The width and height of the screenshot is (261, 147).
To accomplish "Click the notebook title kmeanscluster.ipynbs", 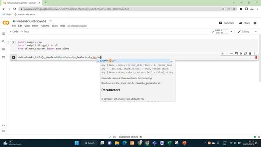I will pyautogui.click(x=31, y=21).
